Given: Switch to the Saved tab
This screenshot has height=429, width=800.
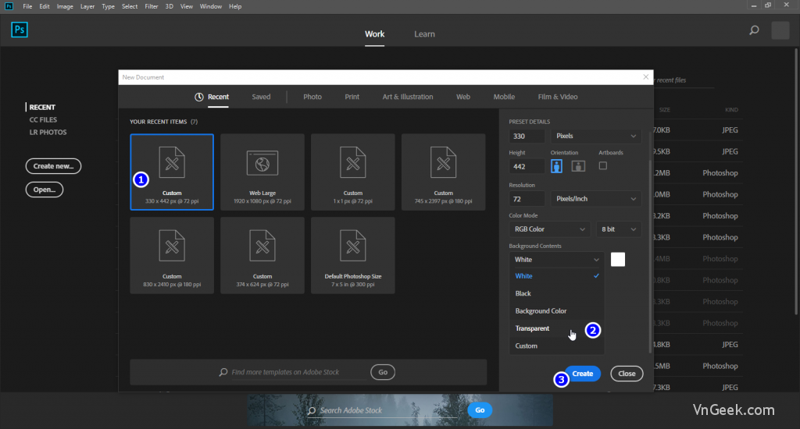Looking at the screenshot, I should (x=261, y=97).
